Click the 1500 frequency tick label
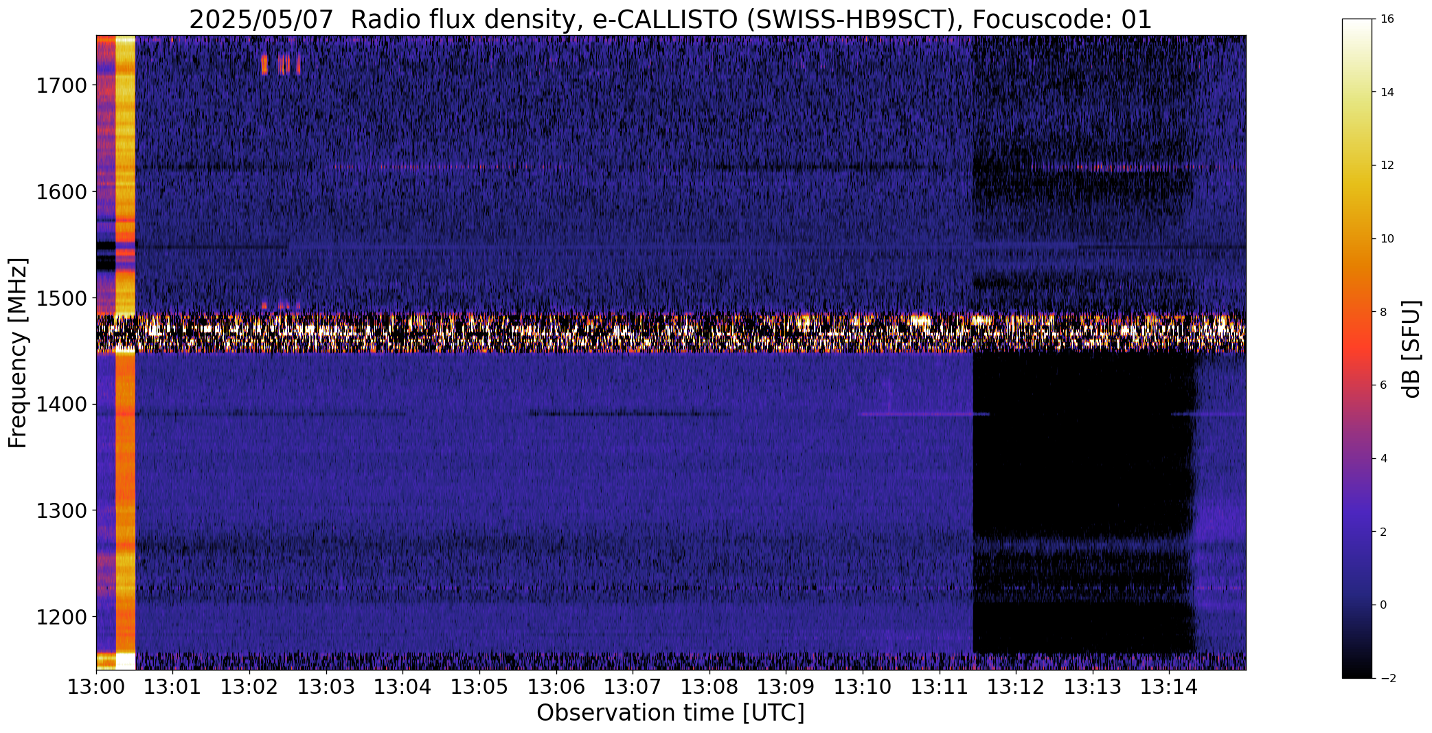 coord(61,298)
